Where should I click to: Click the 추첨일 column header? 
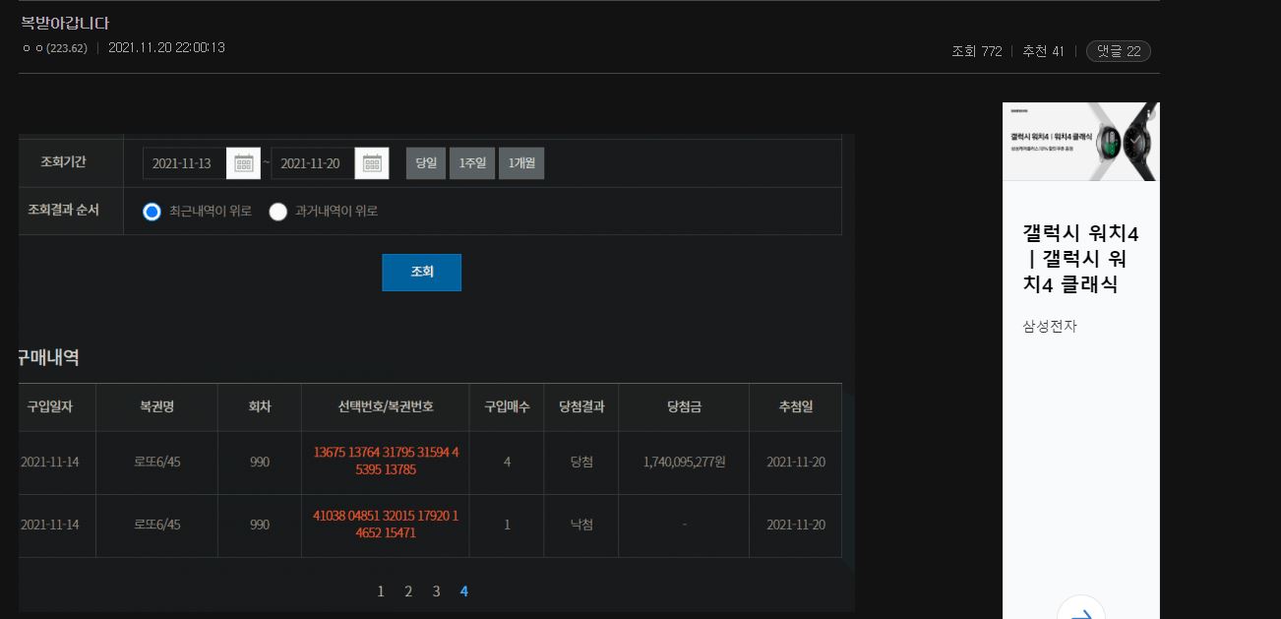(x=795, y=406)
